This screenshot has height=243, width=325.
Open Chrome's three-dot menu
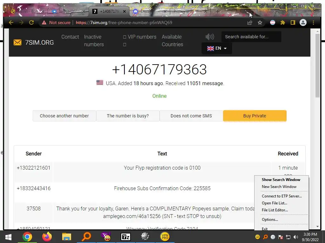click(313, 22)
